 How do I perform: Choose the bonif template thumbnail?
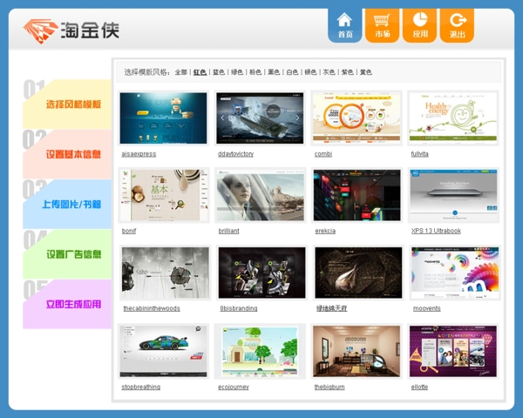[x=164, y=195]
